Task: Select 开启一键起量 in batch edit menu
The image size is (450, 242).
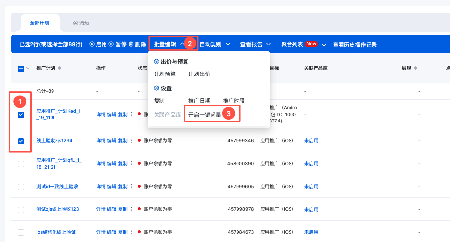Action: (x=205, y=115)
